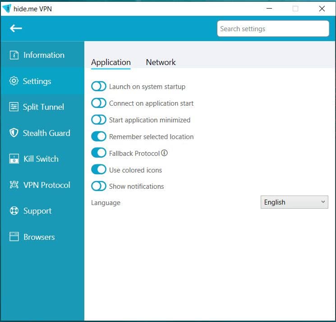Screen dimensions: 336x322
Task: Click the 'Language' label
Action: pyautogui.click(x=106, y=203)
